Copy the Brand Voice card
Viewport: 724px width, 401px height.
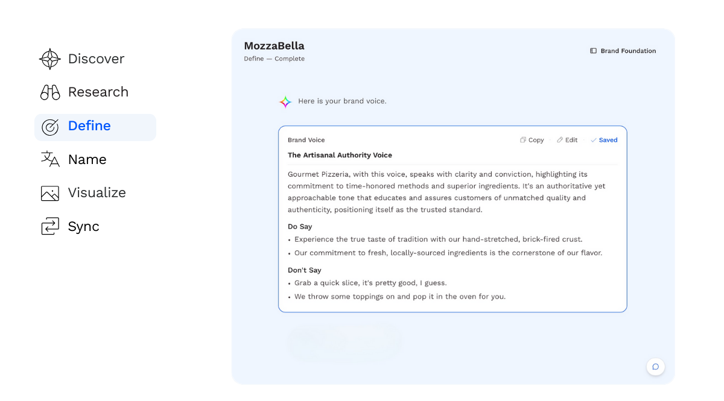532,140
